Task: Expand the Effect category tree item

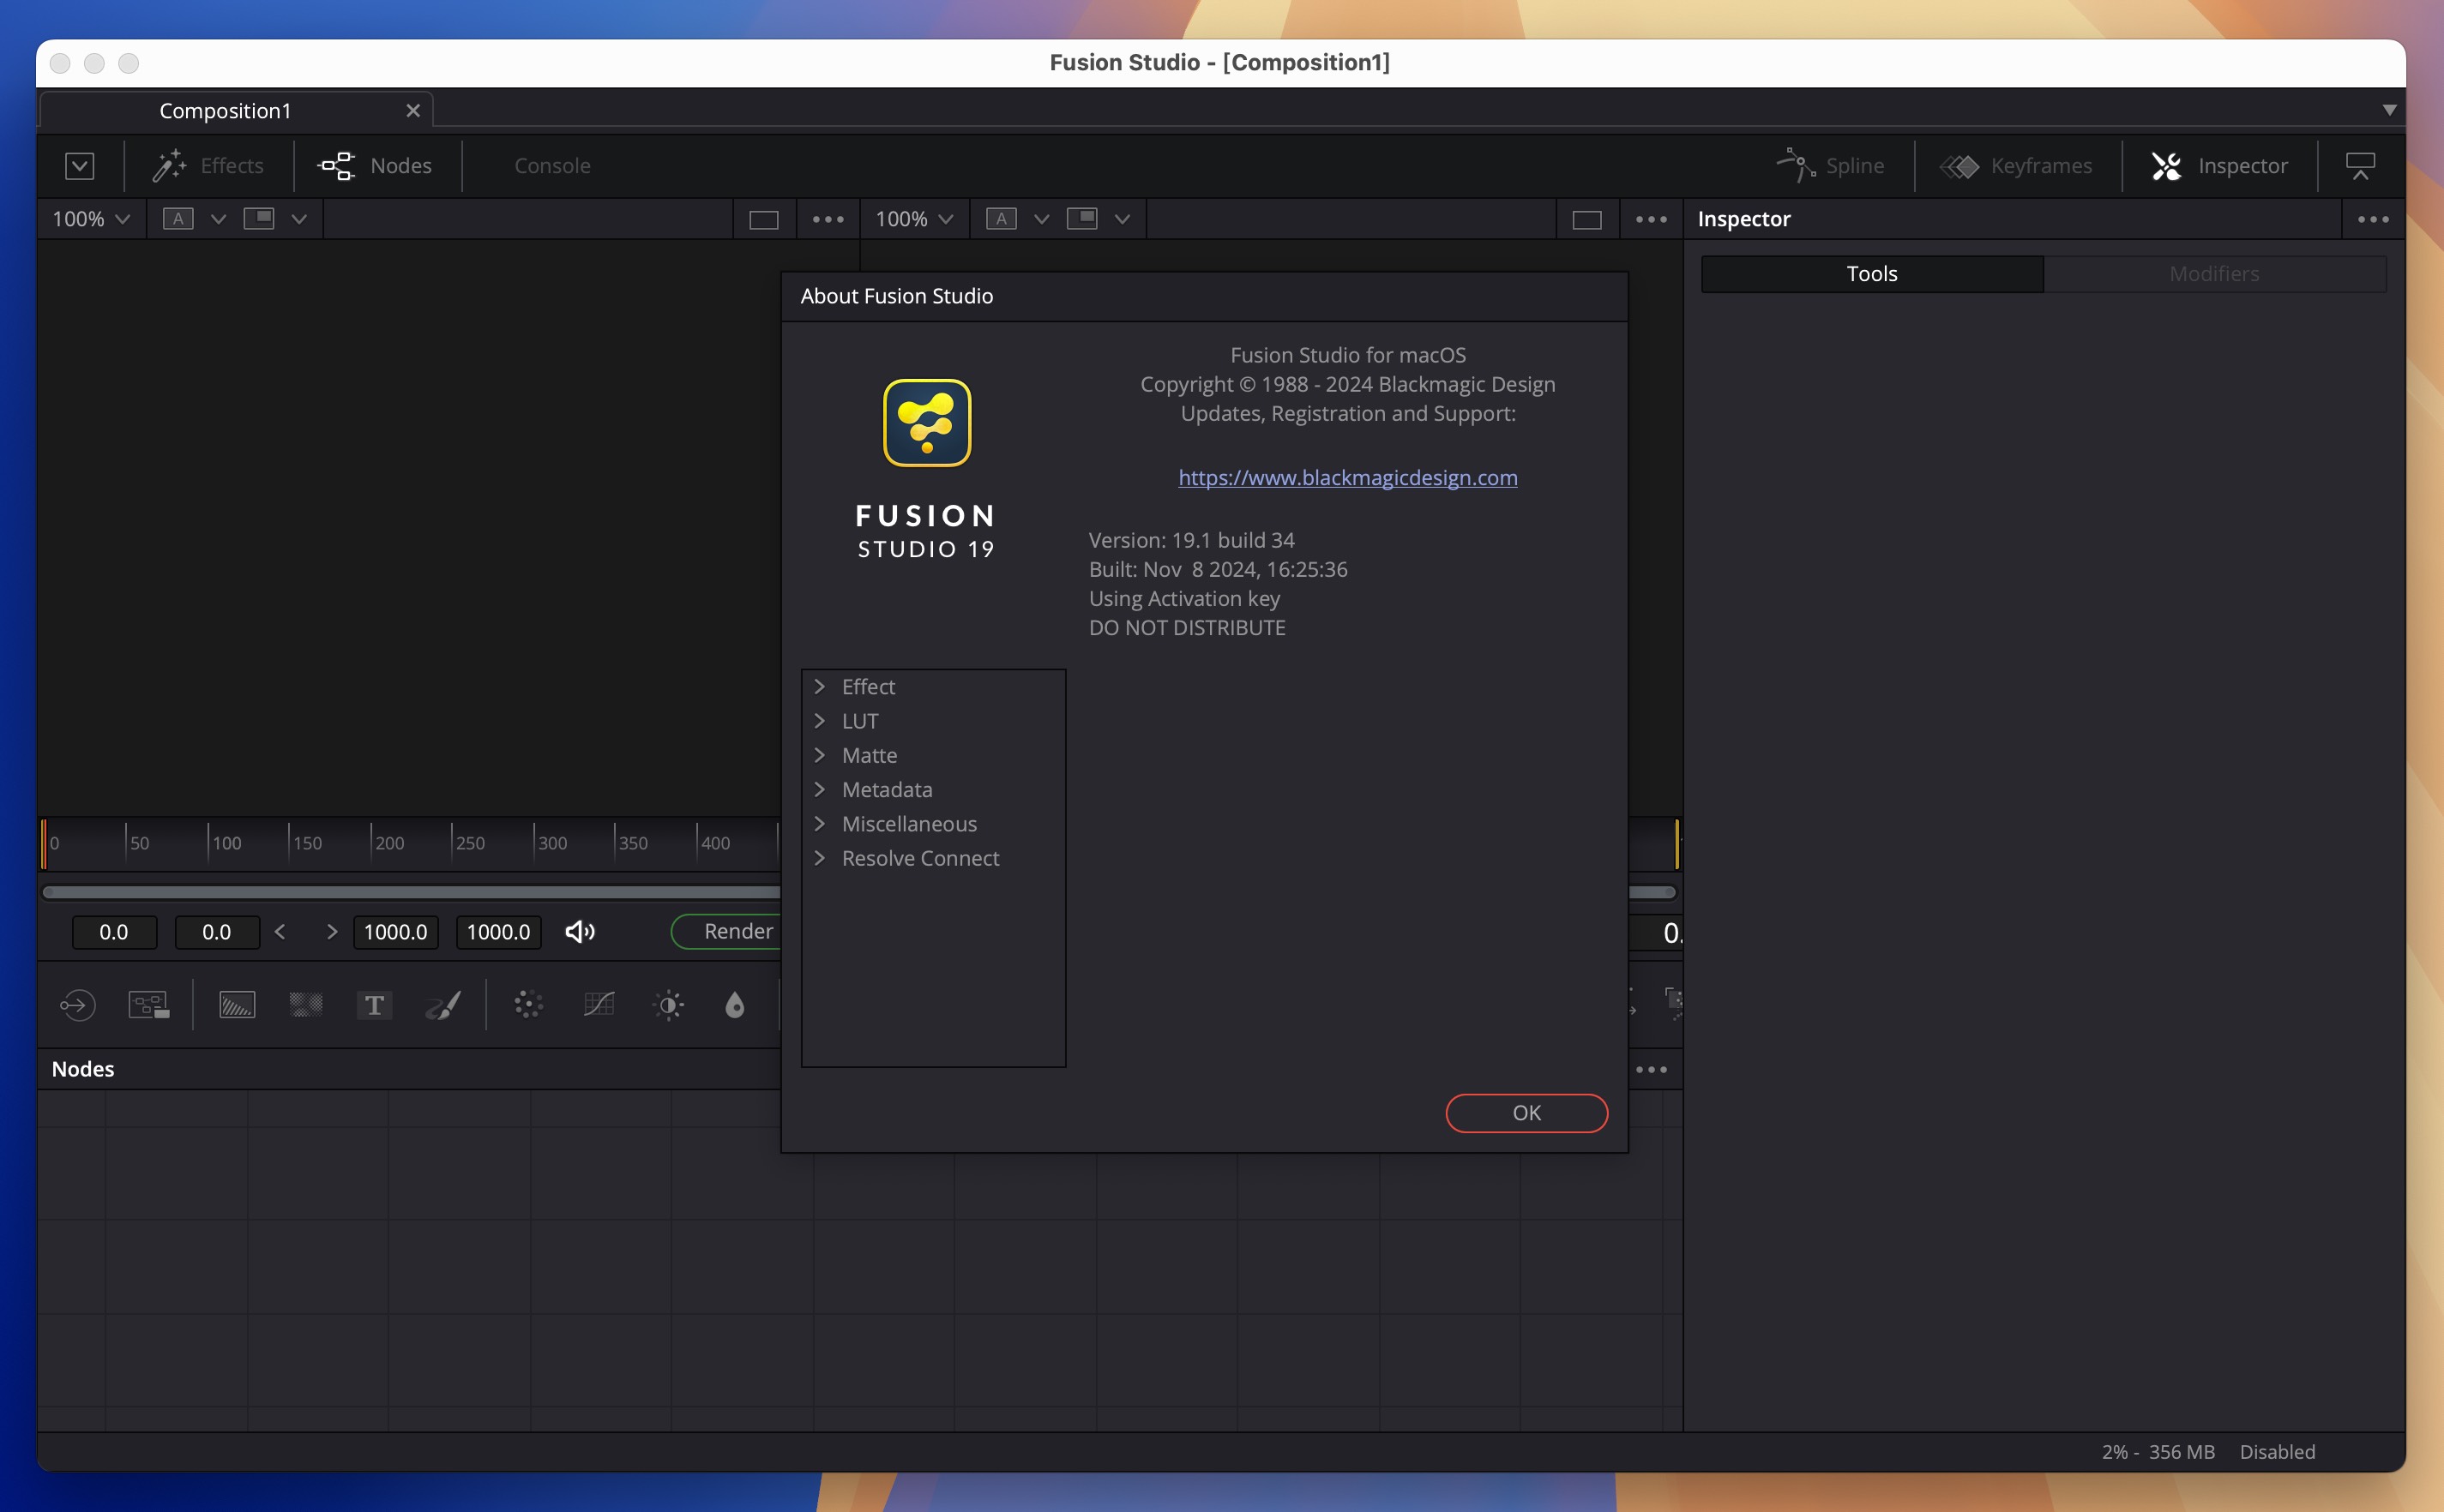Action: (x=821, y=686)
